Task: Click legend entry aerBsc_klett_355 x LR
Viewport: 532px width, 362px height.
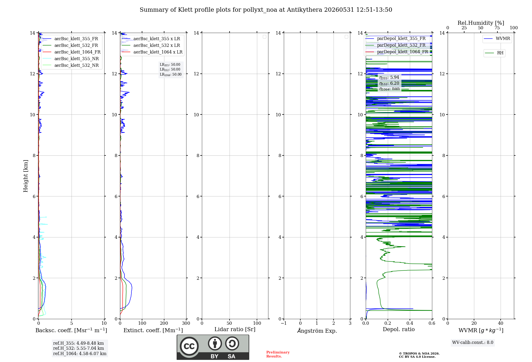Action: (x=151, y=39)
